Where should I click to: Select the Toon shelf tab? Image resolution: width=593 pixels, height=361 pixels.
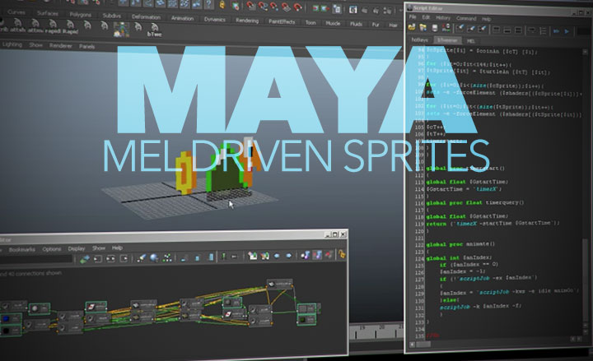tap(311, 23)
